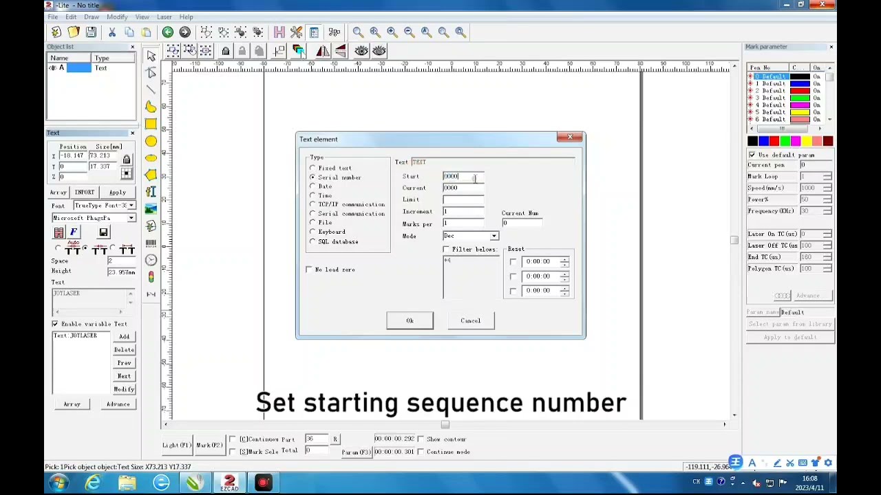Screen dimensions: 881x495
Task: Toggle Show contour checkbox
Action: [x=421, y=439]
